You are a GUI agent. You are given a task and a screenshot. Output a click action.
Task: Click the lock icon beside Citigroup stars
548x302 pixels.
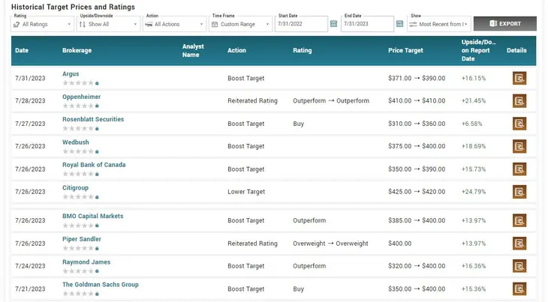(x=97, y=197)
